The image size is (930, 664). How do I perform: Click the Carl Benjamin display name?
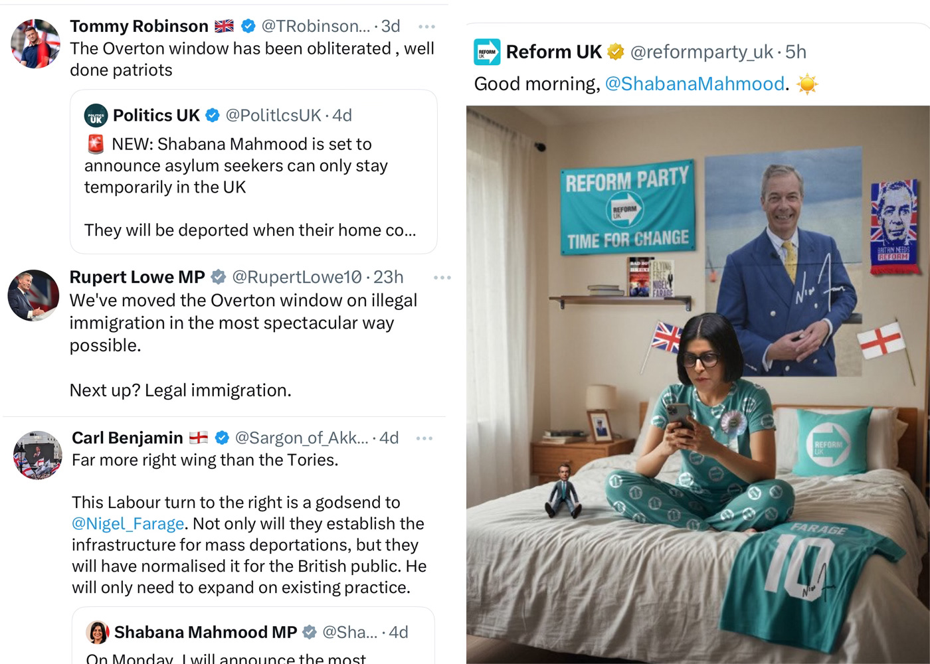pos(128,438)
